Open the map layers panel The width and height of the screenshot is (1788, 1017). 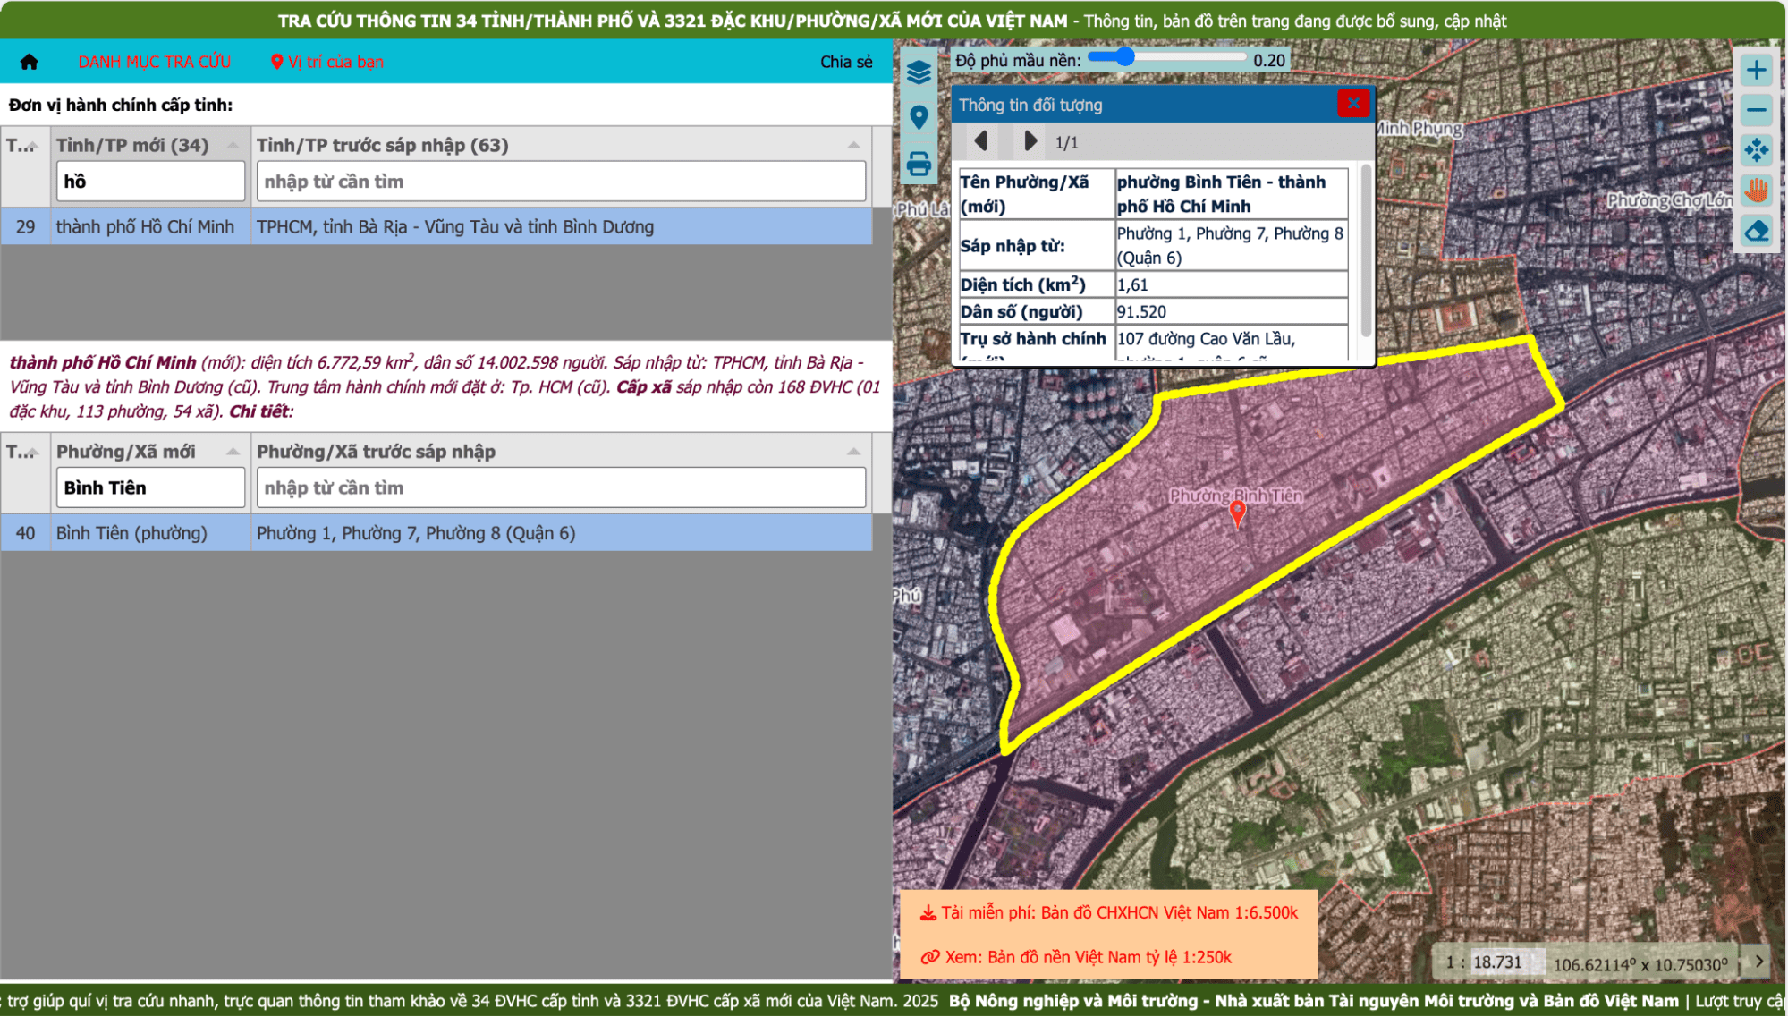pyautogui.click(x=919, y=72)
